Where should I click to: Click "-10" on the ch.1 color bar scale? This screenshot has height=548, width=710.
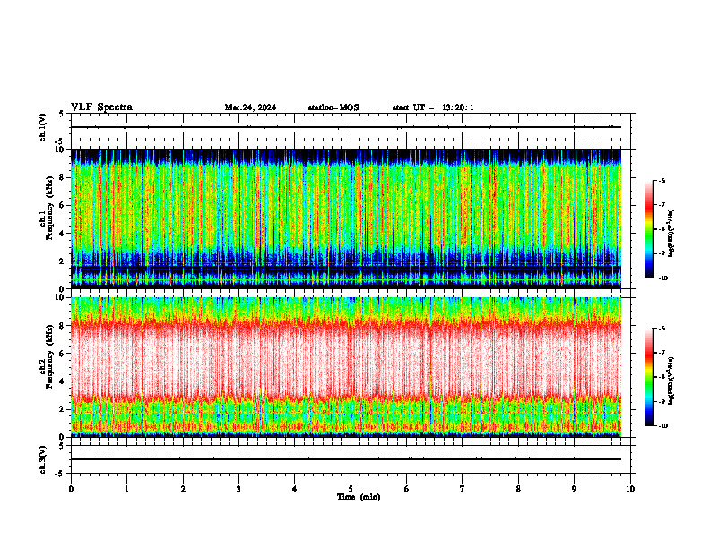point(662,278)
